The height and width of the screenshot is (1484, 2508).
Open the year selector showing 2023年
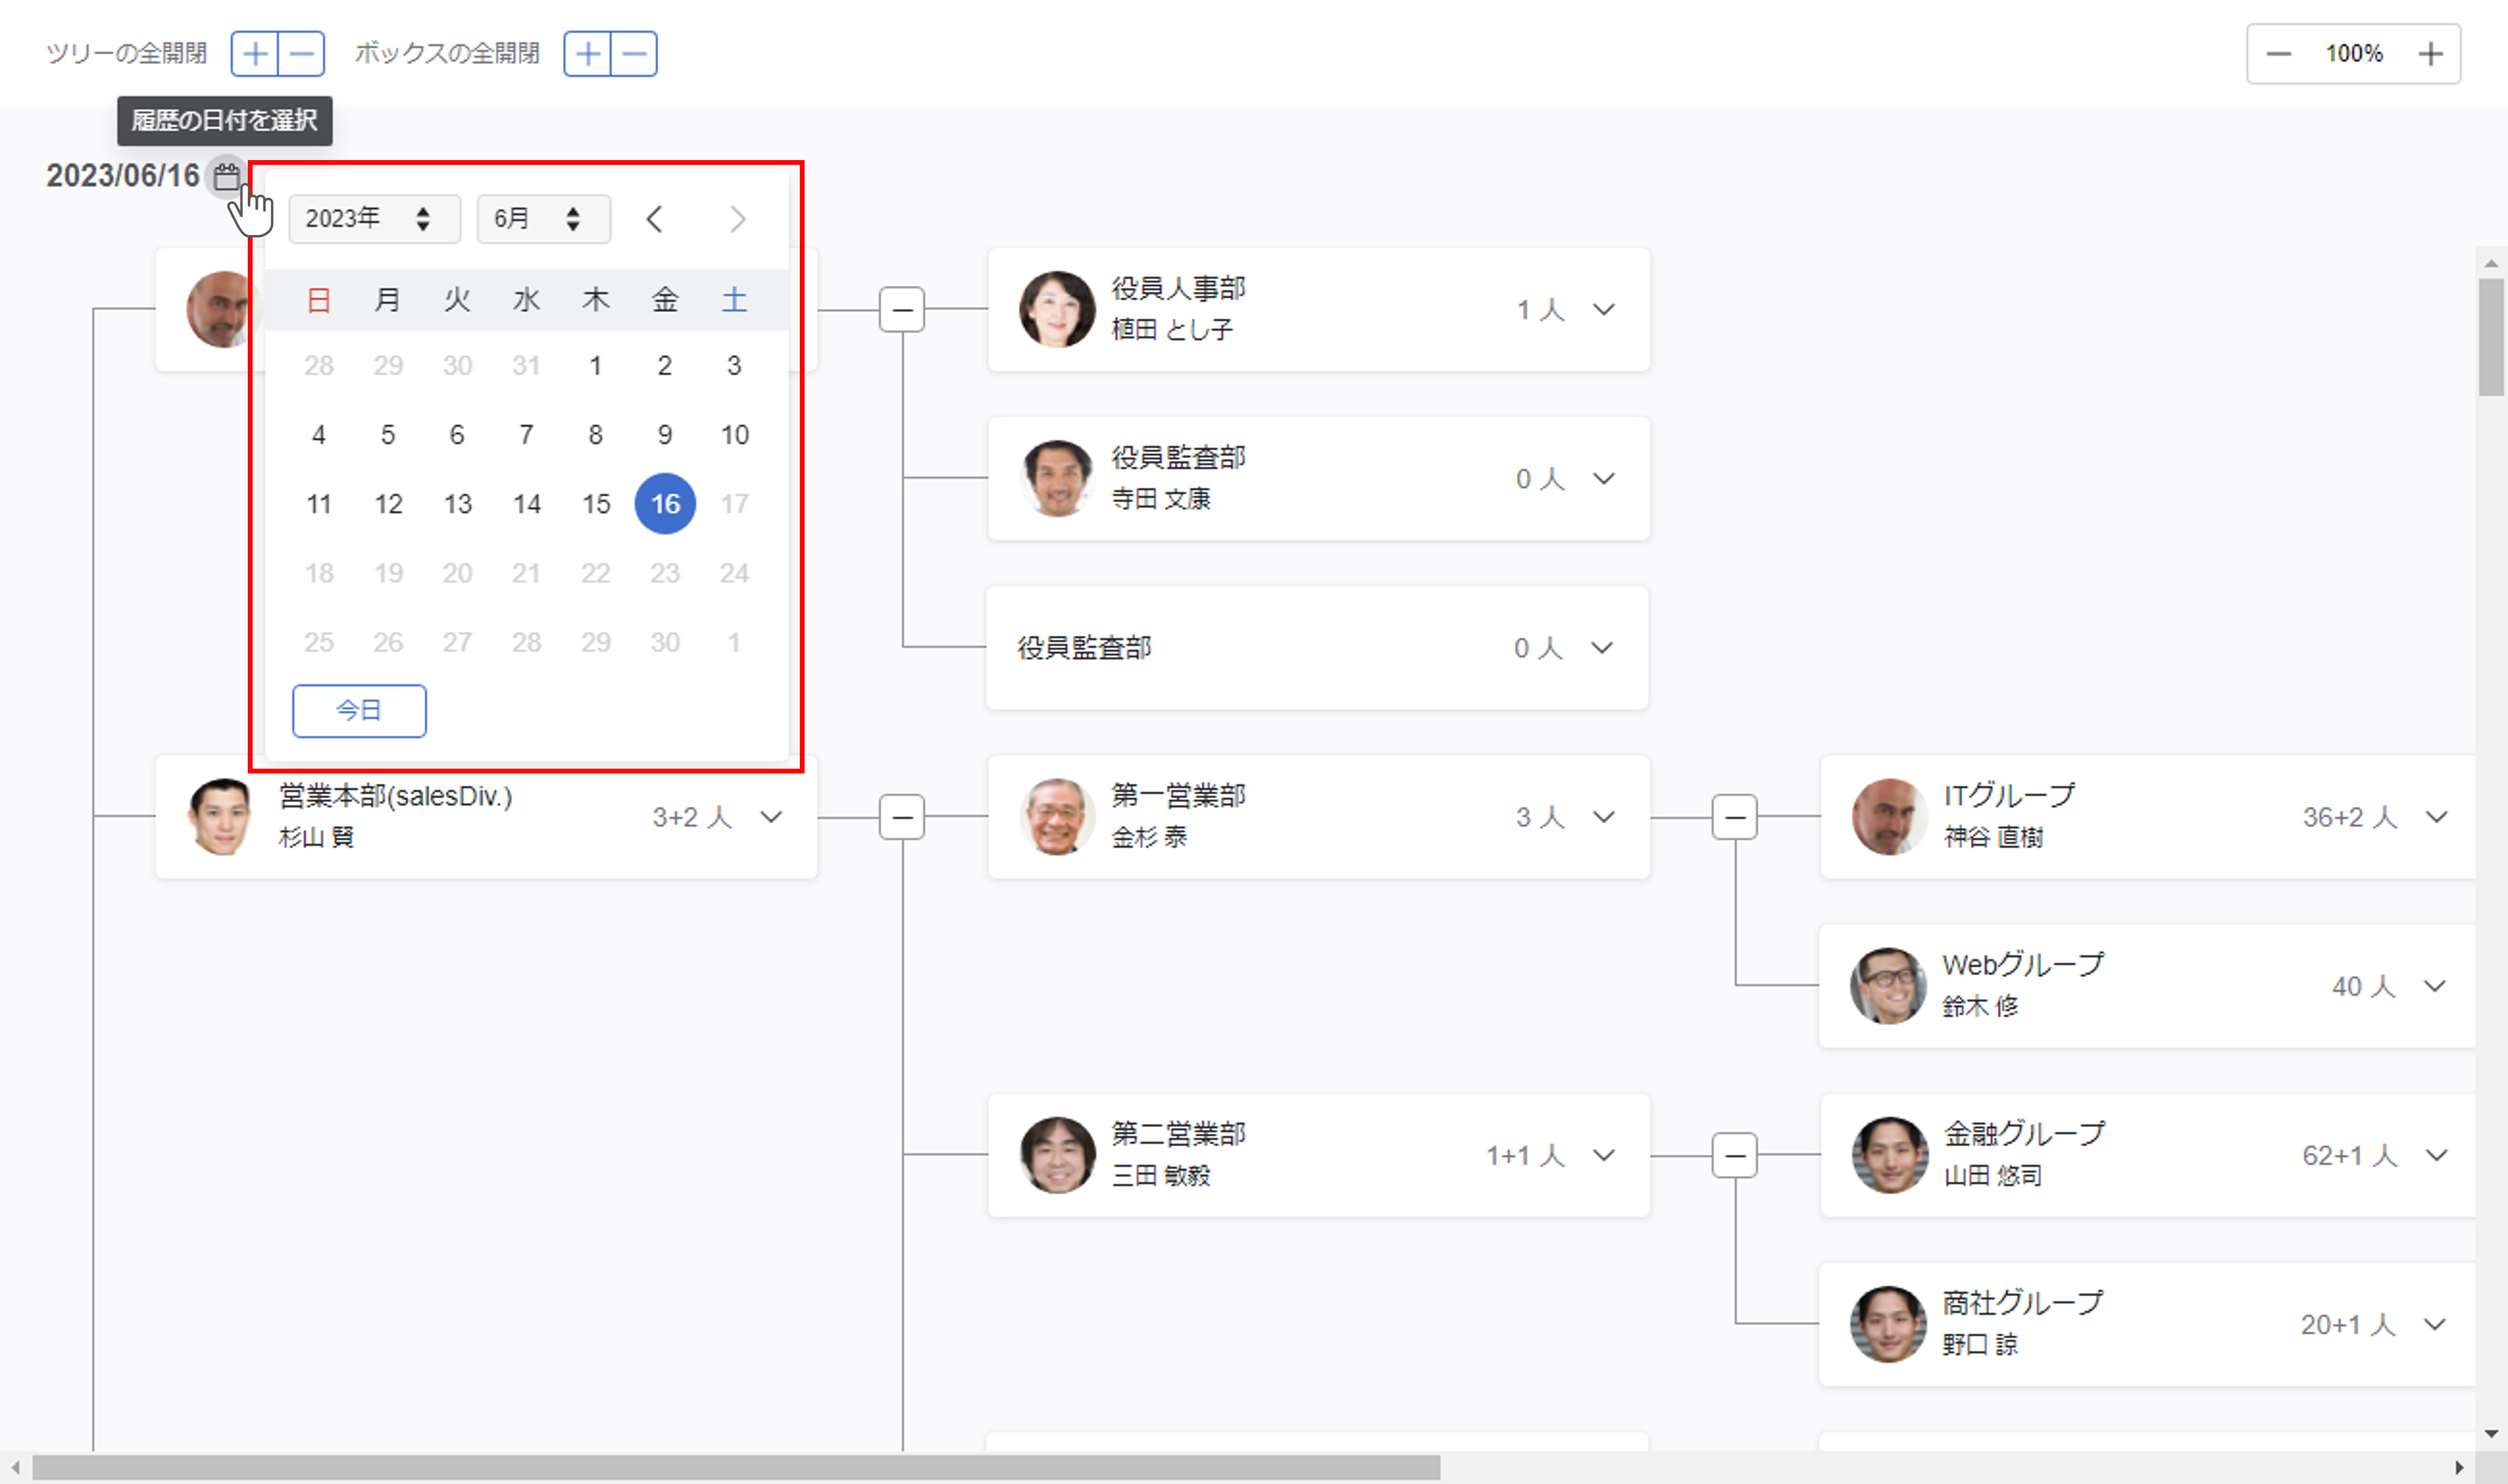tap(374, 219)
